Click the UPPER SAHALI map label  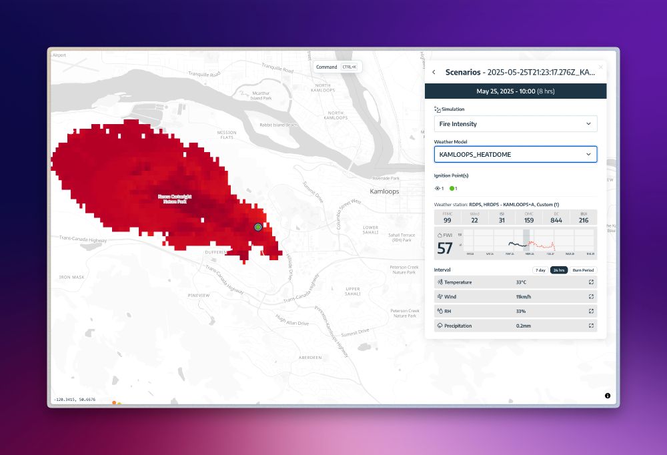tap(353, 292)
